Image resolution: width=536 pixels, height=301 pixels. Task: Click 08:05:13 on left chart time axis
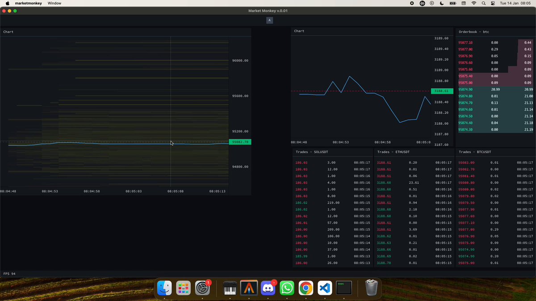(x=218, y=191)
